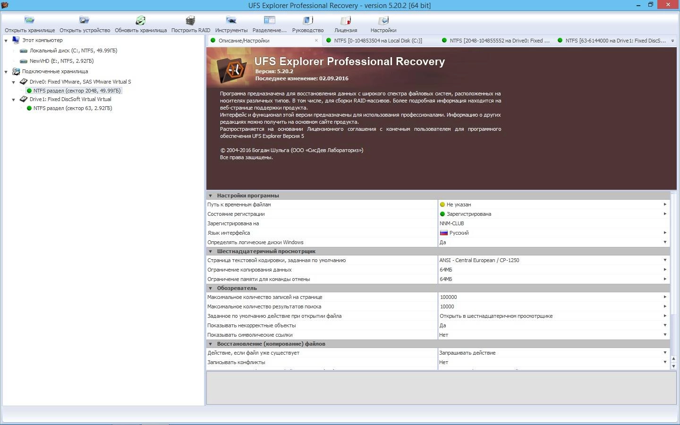Screen dimensions: 680x425
Task: Open the Настройки toolbar icon
Action: pyautogui.click(x=383, y=20)
